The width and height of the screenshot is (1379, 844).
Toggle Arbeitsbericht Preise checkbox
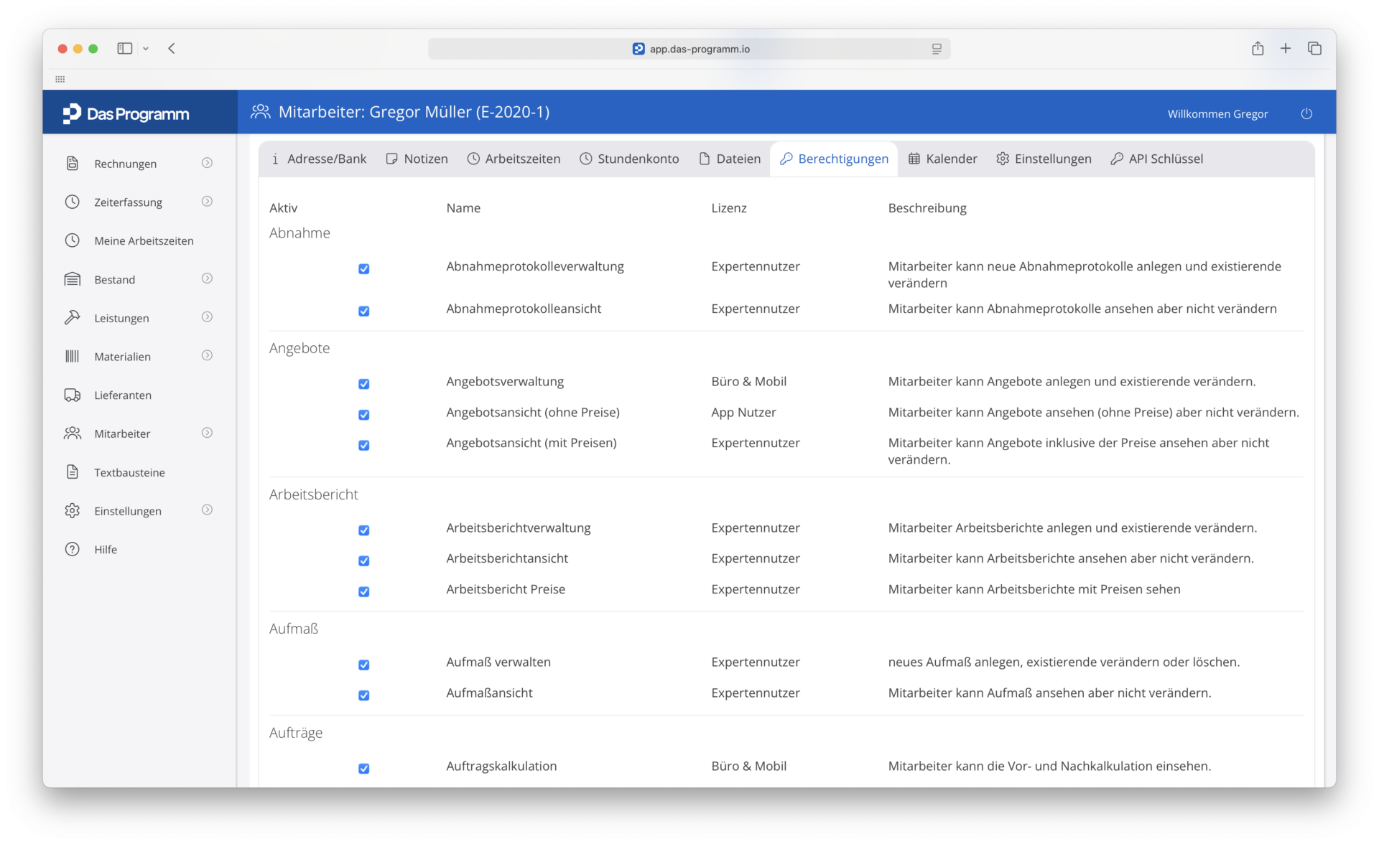point(364,591)
